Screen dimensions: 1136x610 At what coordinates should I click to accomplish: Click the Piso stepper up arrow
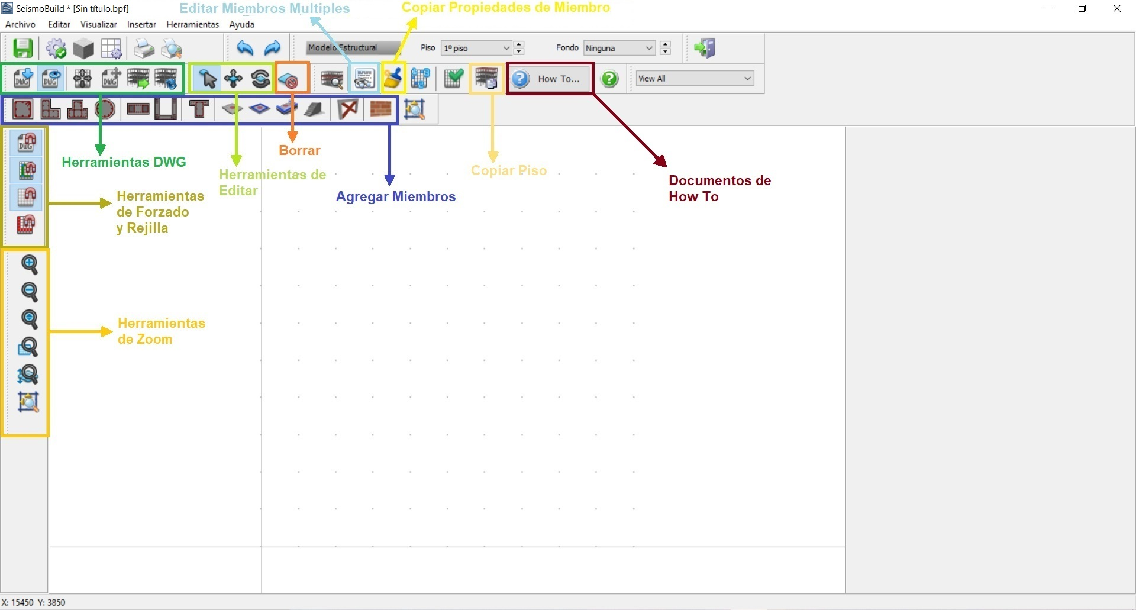[519, 44]
